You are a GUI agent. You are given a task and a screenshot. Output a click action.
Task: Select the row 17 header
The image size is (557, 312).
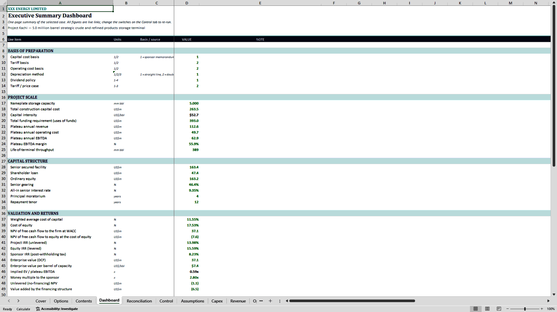point(3,103)
